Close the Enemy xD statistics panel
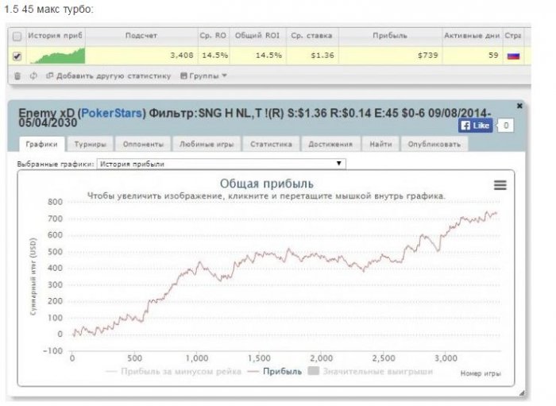This screenshot has height=406, width=556. (x=519, y=106)
